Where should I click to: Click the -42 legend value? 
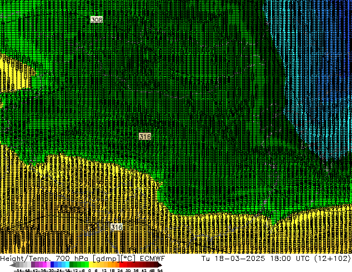click(x=35, y=270)
